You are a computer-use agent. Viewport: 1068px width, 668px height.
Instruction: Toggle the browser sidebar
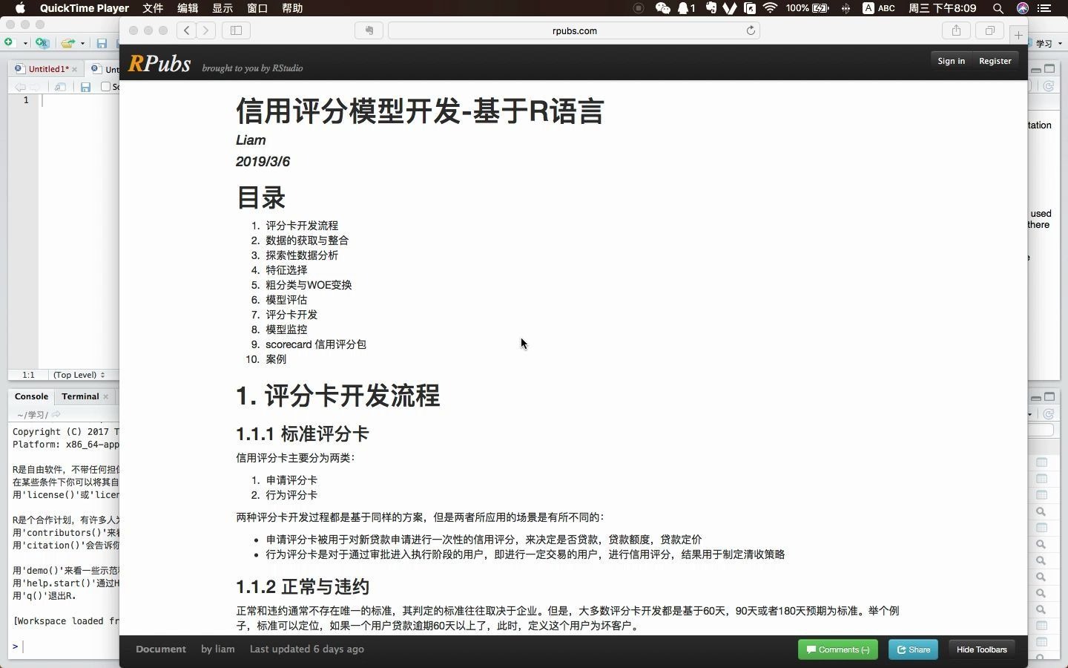point(236,30)
